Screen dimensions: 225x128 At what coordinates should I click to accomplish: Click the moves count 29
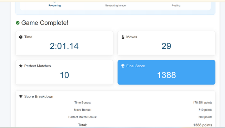(x=166, y=46)
